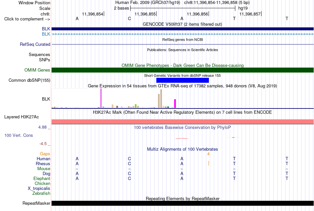Click the BLK transcript line with arrows

[182, 34]
